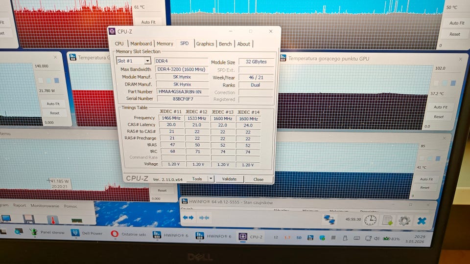Click the Max Bandwidth value DDR4-3200 (1600 MHz)
Screen dimensions: 470x264
[181, 69]
